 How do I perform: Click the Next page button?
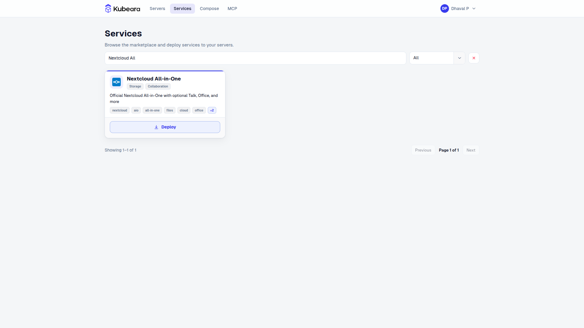tap(471, 150)
